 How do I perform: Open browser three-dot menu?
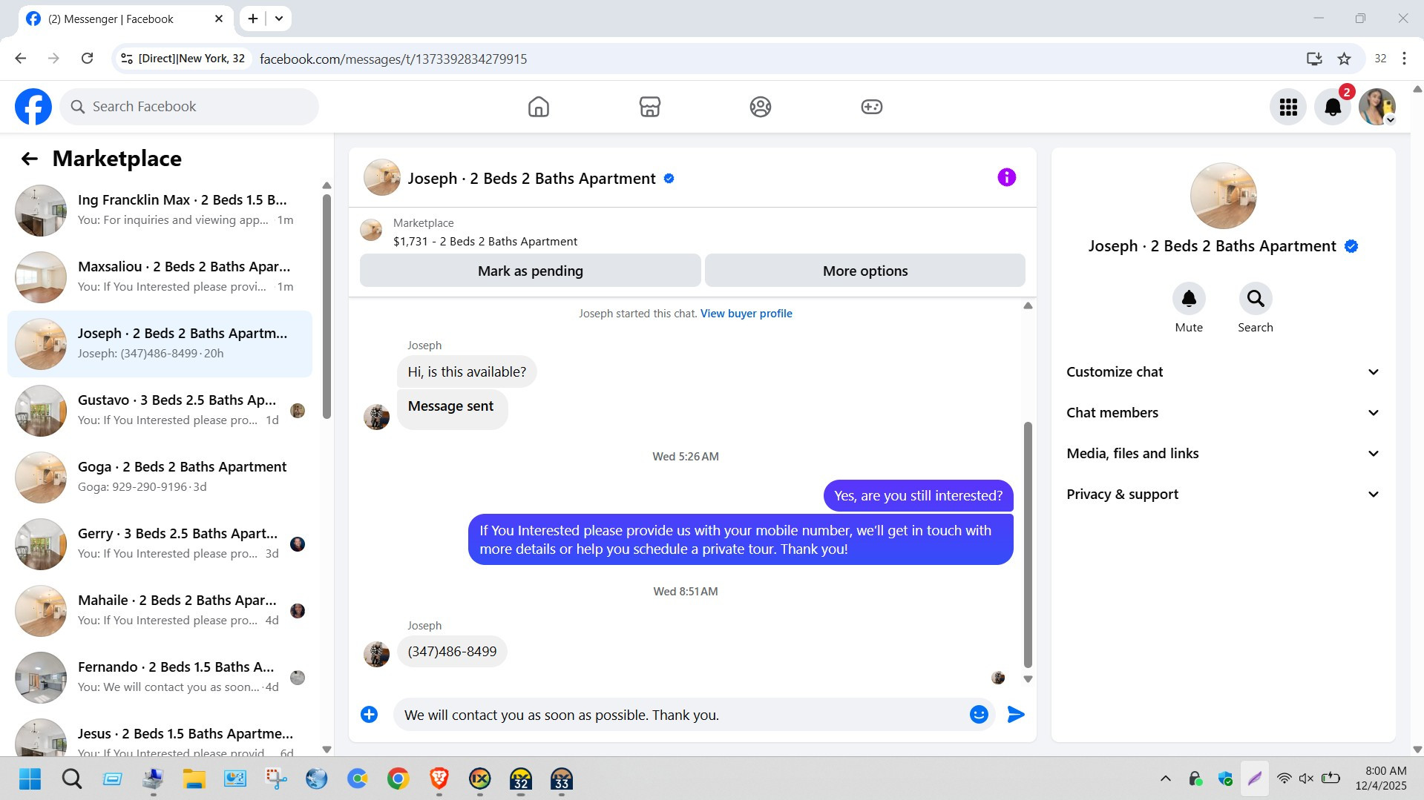click(x=1404, y=59)
